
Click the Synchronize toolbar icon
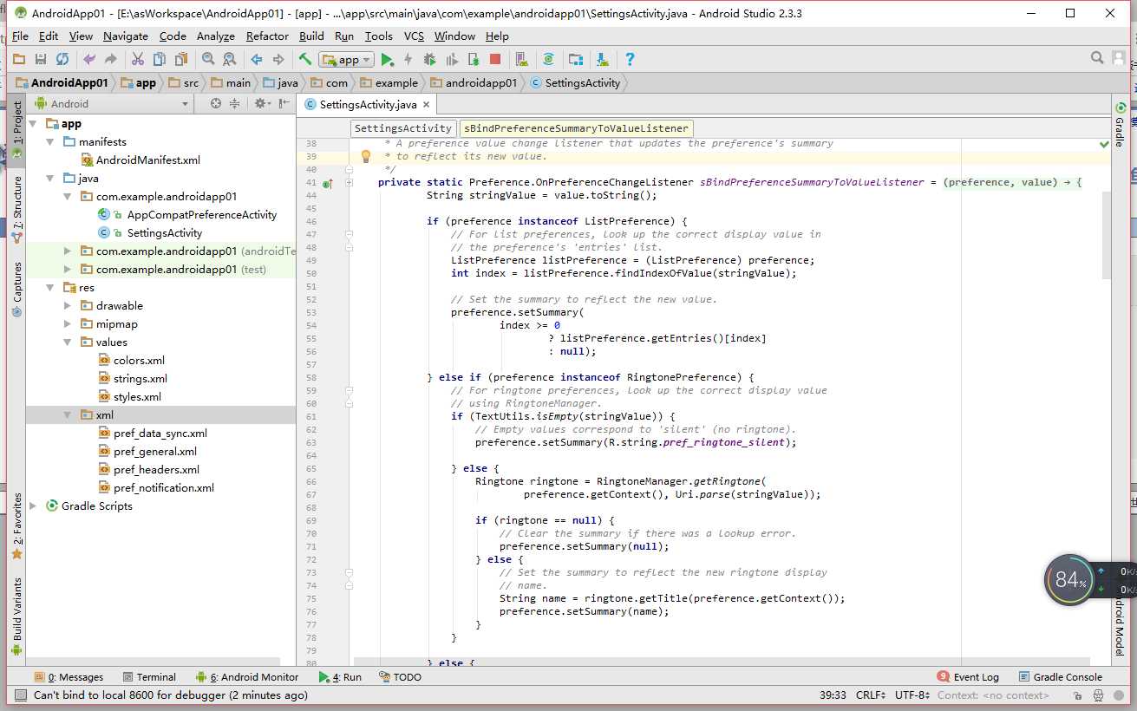(x=62, y=59)
